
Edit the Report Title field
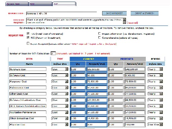pyautogui.click(x=61, y=13)
